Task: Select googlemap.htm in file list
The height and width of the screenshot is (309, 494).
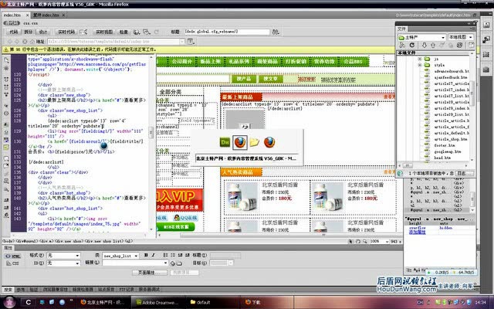Action: (x=448, y=151)
